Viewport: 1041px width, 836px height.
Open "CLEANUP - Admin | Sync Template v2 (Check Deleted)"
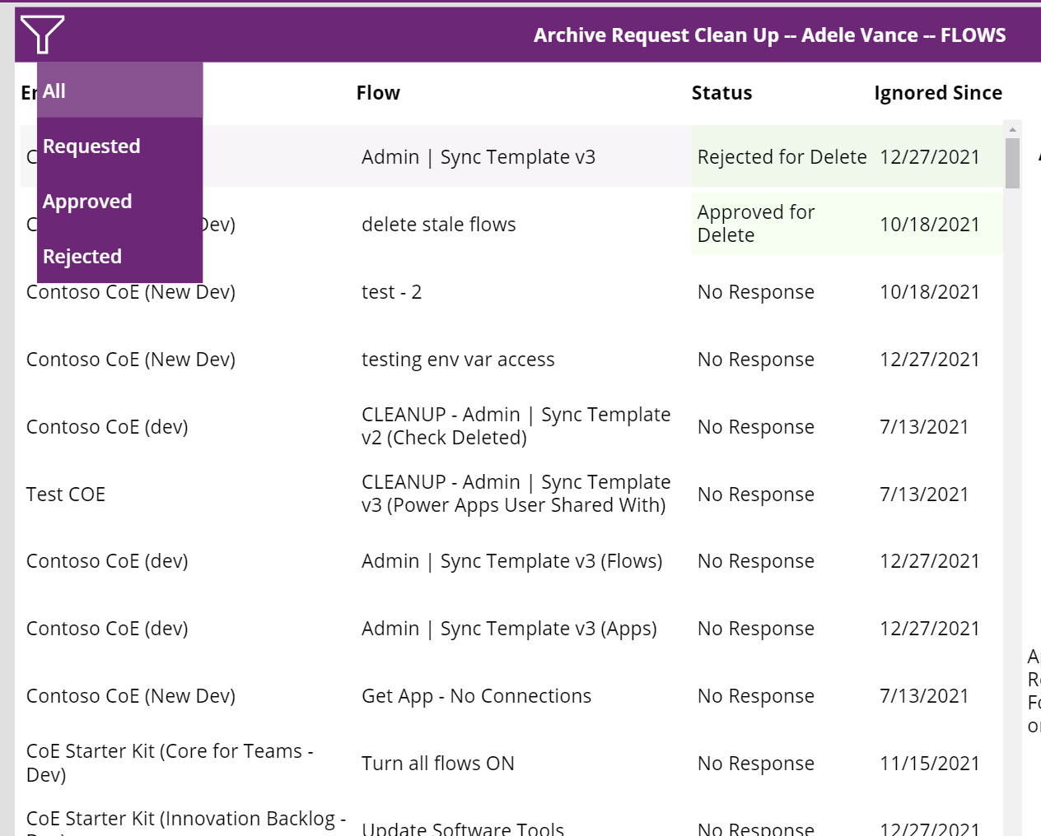(x=517, y=426)
